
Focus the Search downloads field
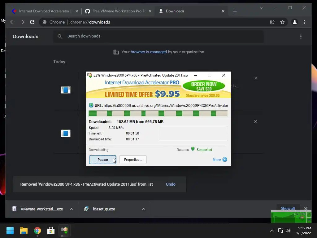(158, 36)
